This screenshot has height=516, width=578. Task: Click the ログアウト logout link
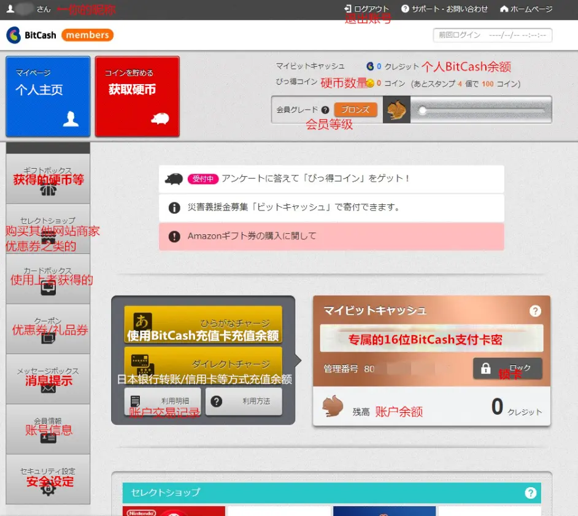366,9
